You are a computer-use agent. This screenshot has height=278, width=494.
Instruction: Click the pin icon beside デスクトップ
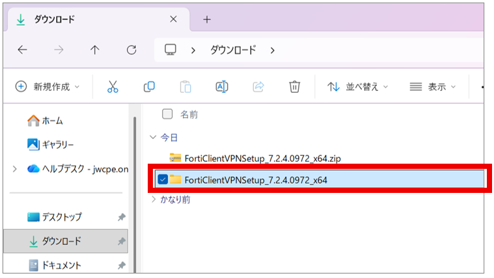pos(122,217)
